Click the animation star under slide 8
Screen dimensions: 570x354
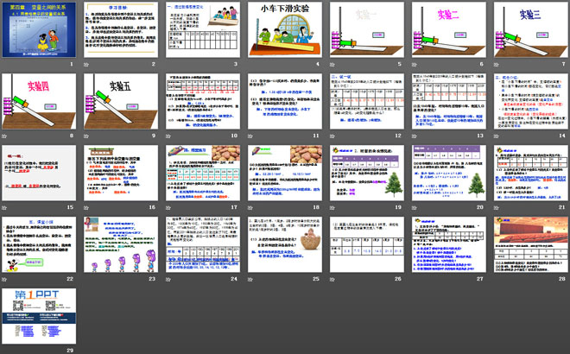(x=4, y=136)
